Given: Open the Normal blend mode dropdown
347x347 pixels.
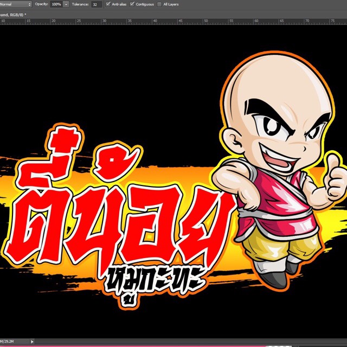Looking at the screenshot, I should click(15, 4).
